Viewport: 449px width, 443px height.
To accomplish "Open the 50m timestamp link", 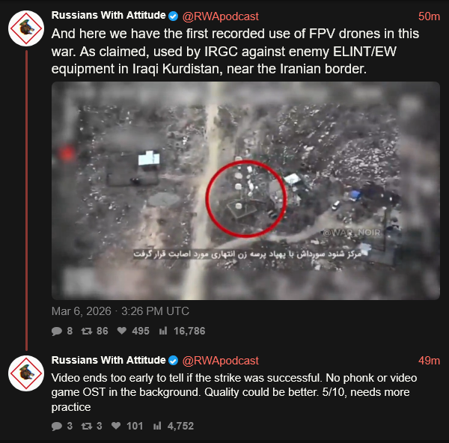I will (429, 16).
